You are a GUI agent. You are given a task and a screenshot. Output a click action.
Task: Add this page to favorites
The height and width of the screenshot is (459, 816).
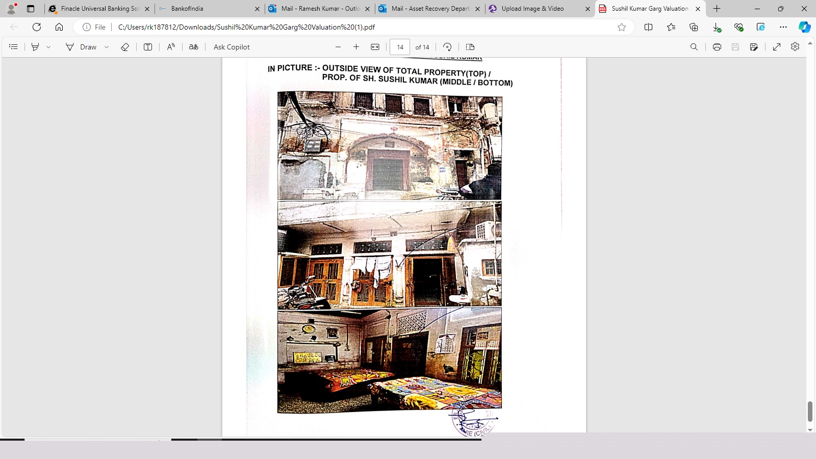[622, 27]
